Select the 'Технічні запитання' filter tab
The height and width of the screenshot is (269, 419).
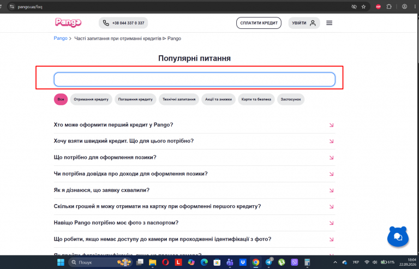coord(179,99)
